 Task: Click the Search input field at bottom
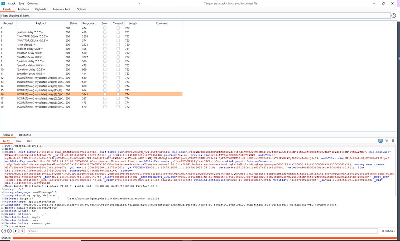pos(202,231)
